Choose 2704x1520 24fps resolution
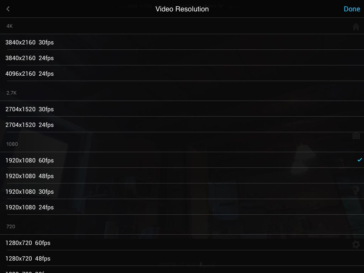Image resolution: width=364 pixels, height=273 pixels. pyautogui.click(x=182, y=124)
